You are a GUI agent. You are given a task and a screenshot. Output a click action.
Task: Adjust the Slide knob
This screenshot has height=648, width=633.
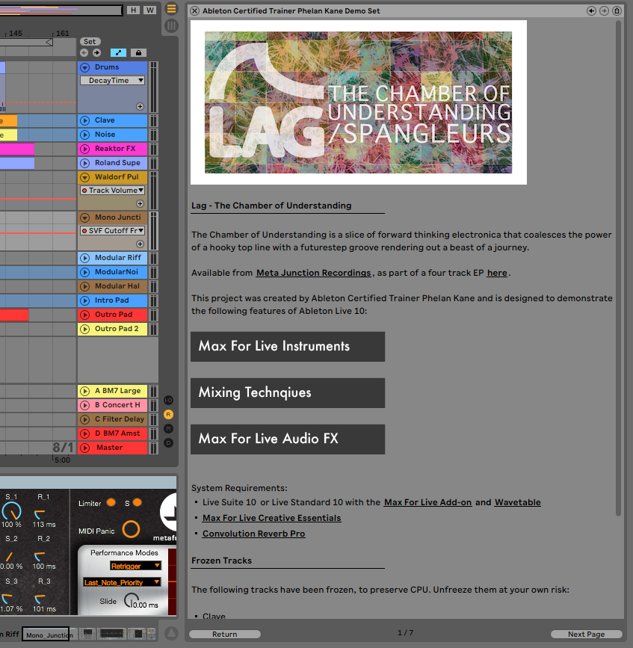(x=132, y=600)
